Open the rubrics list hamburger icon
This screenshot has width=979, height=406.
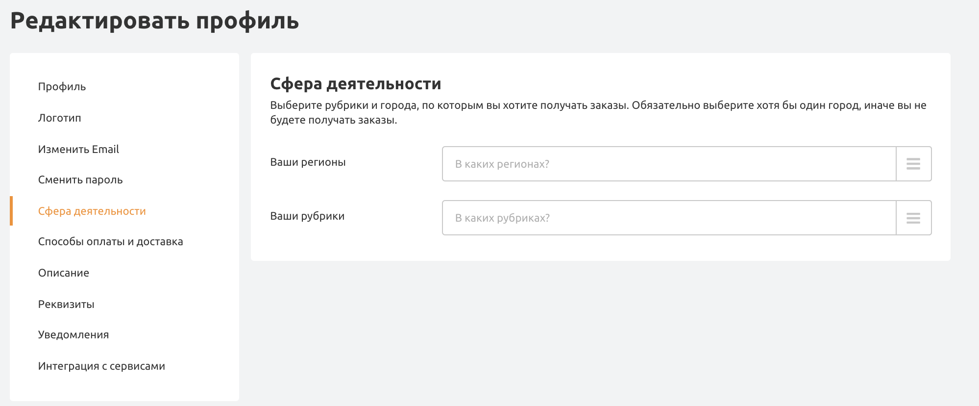(913, 218)
